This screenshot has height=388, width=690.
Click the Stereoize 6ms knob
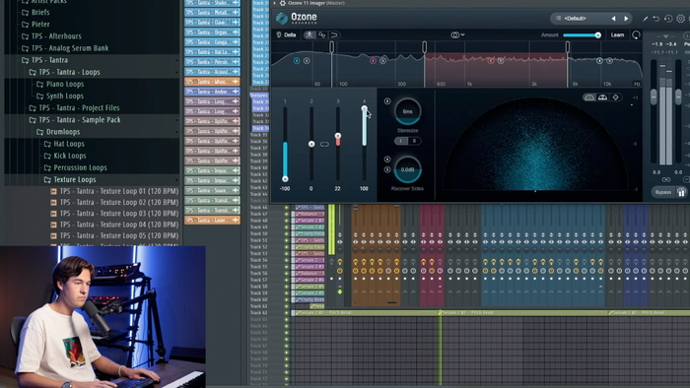(407, 111)
